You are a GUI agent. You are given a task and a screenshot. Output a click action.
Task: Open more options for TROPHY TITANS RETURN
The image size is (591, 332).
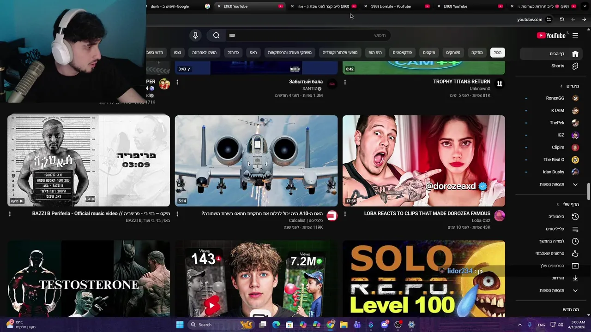tap(345, 82)
